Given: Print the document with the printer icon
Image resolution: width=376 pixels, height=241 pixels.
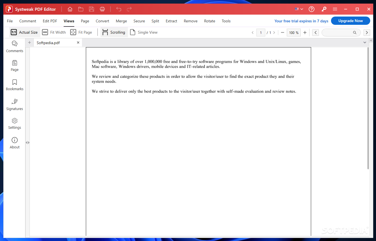Looking at the screenshot, I should pos(102,9).
